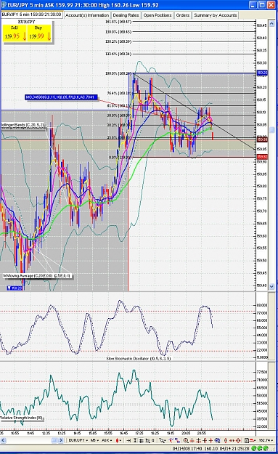
Task: Open the 162.74 dropdown in toolbar
Action: (x=266, y=440)
